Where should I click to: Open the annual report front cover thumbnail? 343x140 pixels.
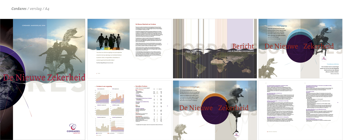[x=43, y=79]
